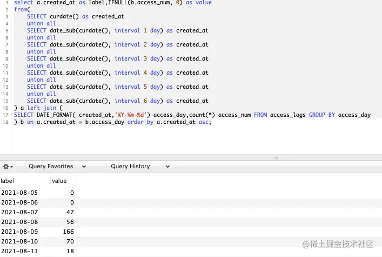The image size is (382, 257).
Task: Select the value cell showing 18
Action: coord(70,252)
